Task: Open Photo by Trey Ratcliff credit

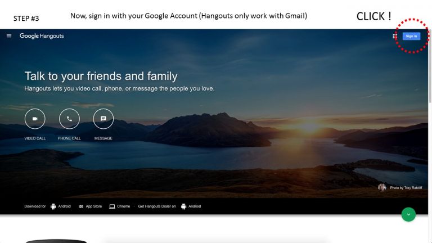Action: [x=406, y=188]
